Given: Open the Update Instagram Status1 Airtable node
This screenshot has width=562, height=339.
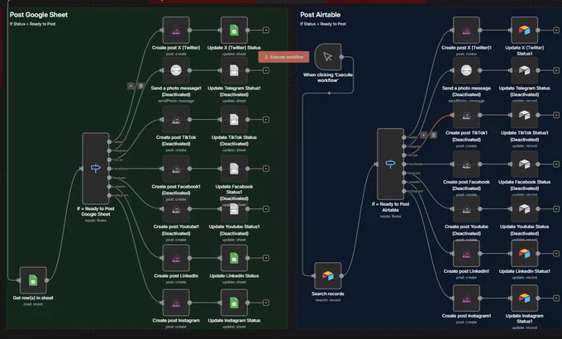Looking at the screenshot, I should (524, 298).
